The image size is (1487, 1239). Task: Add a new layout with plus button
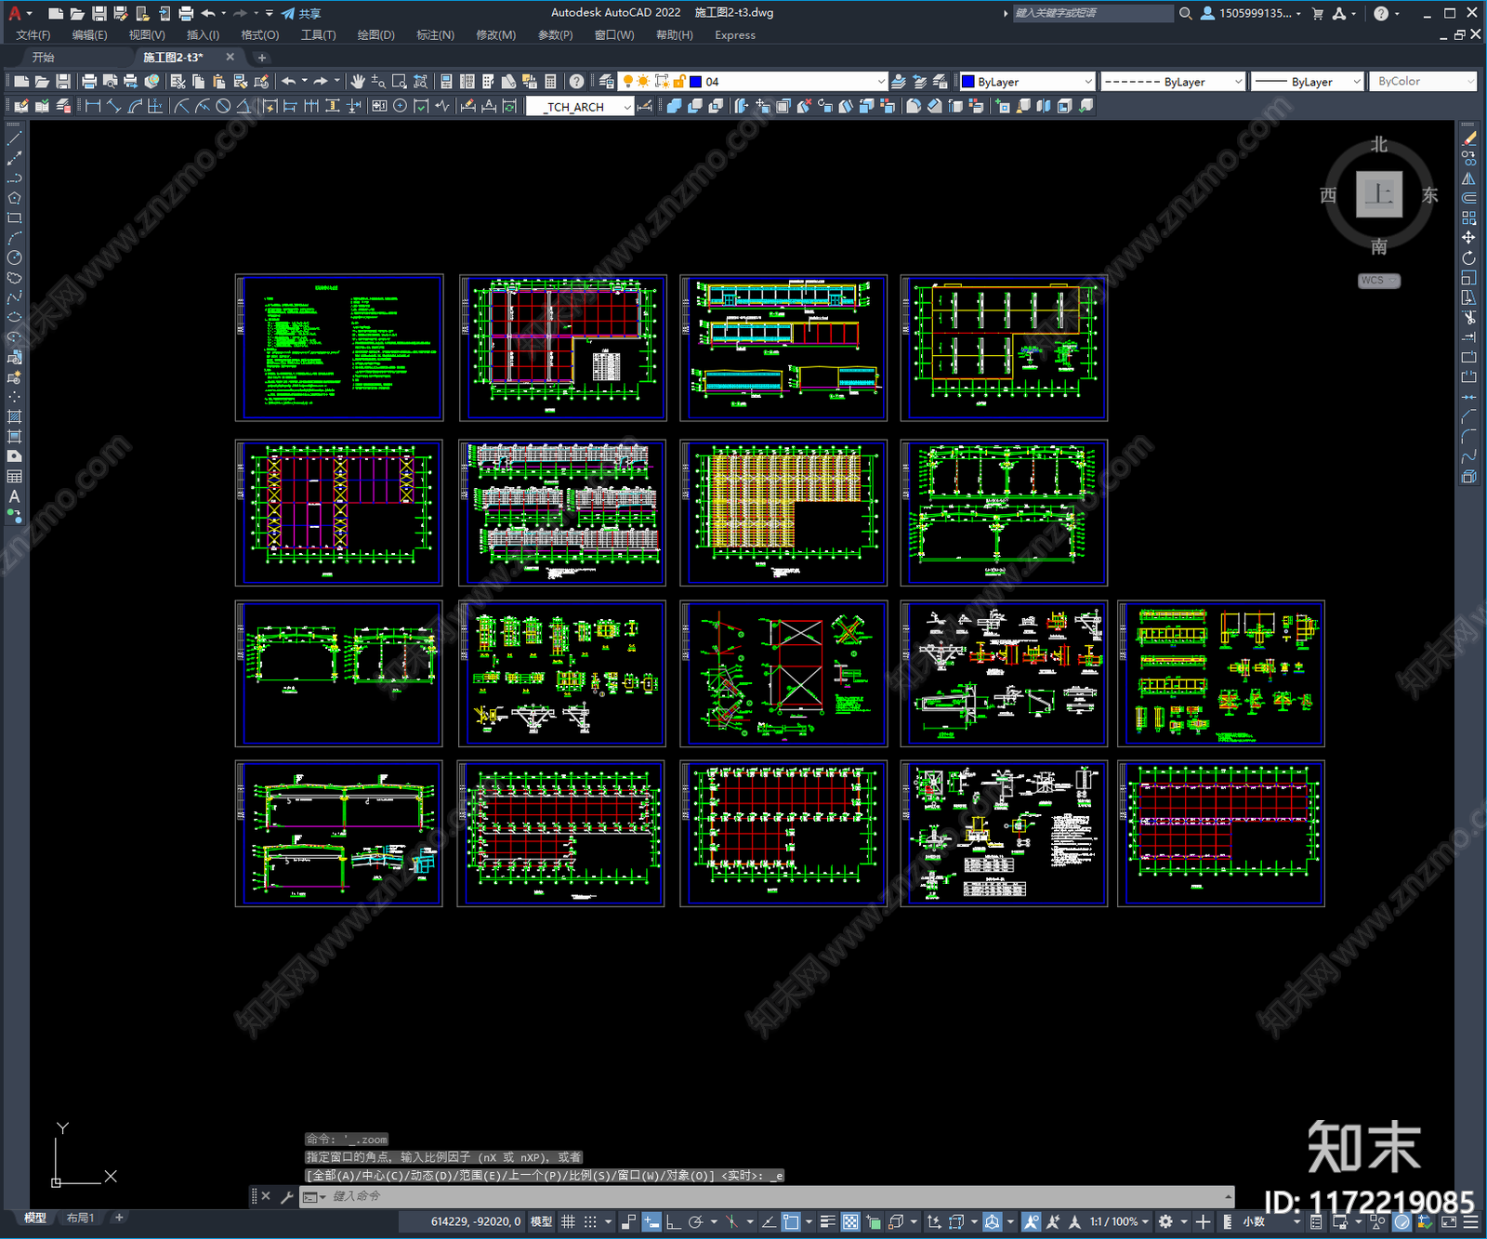pos(119,1218)
